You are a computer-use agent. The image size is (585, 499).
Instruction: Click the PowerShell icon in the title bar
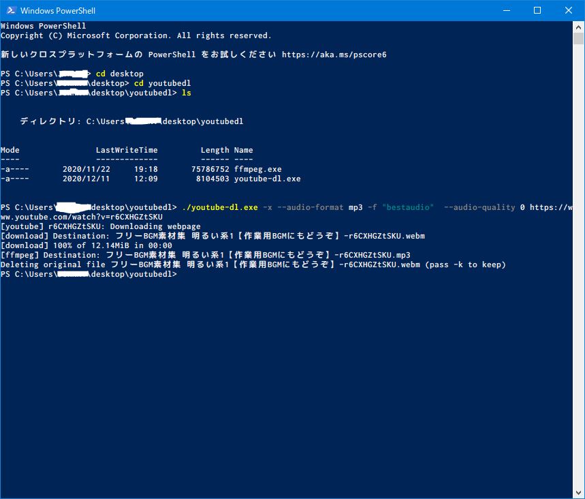coord(11,10)
